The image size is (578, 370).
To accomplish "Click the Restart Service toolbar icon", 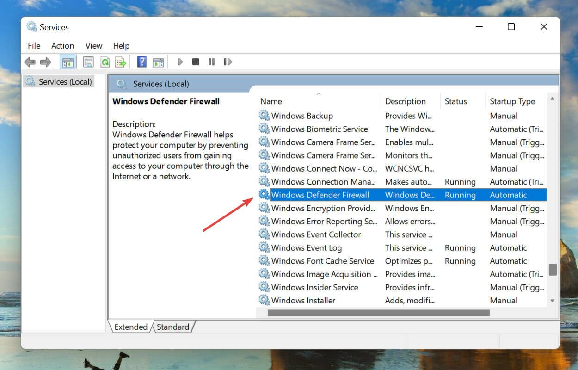I will point(228,62).
